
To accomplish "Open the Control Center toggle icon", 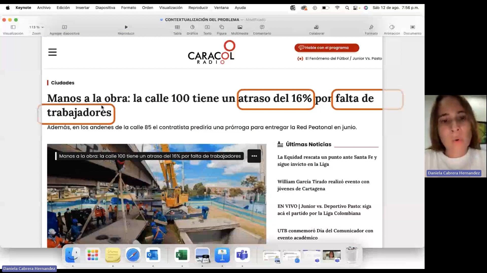I will [x=356, y=8].
